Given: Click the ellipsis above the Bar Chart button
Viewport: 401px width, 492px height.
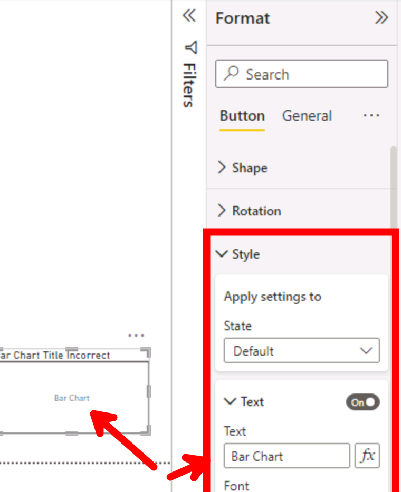Looking at the screenshot, I should 137,336.
